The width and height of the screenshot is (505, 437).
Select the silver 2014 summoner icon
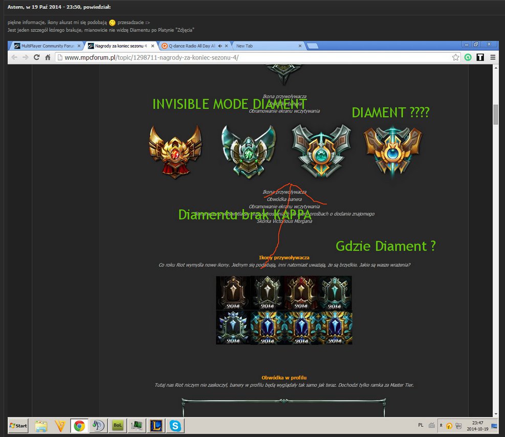point(267,293)
